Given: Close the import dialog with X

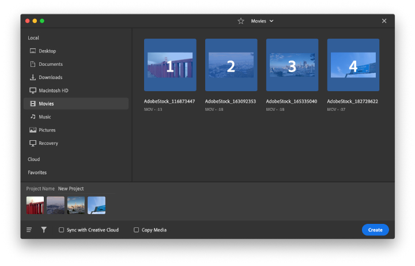Looking at the screenshot, I should coord(384,21).
